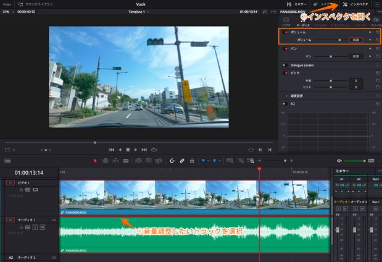Select the red arrow Selection Mode tool
This screenshot has width=382, height=262.
95,161
